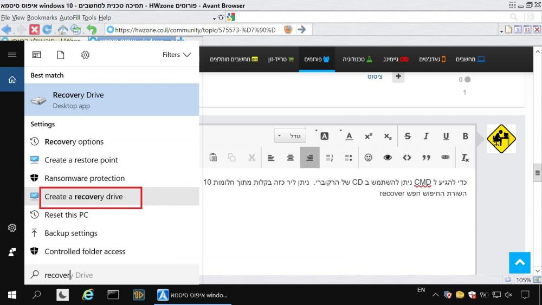Center-align text in editor
Image resolution: width=542 pixels, height=305 pixels.
coord(291,158)
